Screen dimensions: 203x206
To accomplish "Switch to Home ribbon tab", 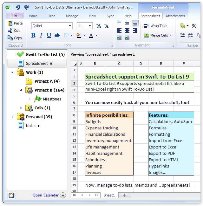I will [x=33, y=16].
